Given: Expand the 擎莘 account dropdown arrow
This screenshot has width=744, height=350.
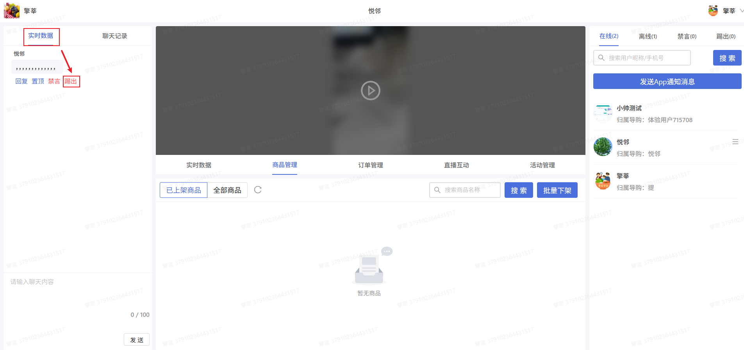Looking at the screenshot, I should click(741, 11).
